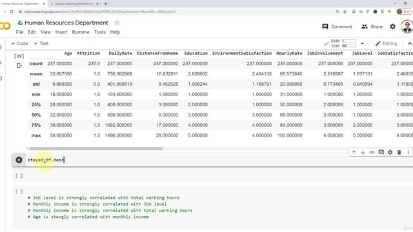
Task: Delete cell with trash icon
Action: (399, 152)
